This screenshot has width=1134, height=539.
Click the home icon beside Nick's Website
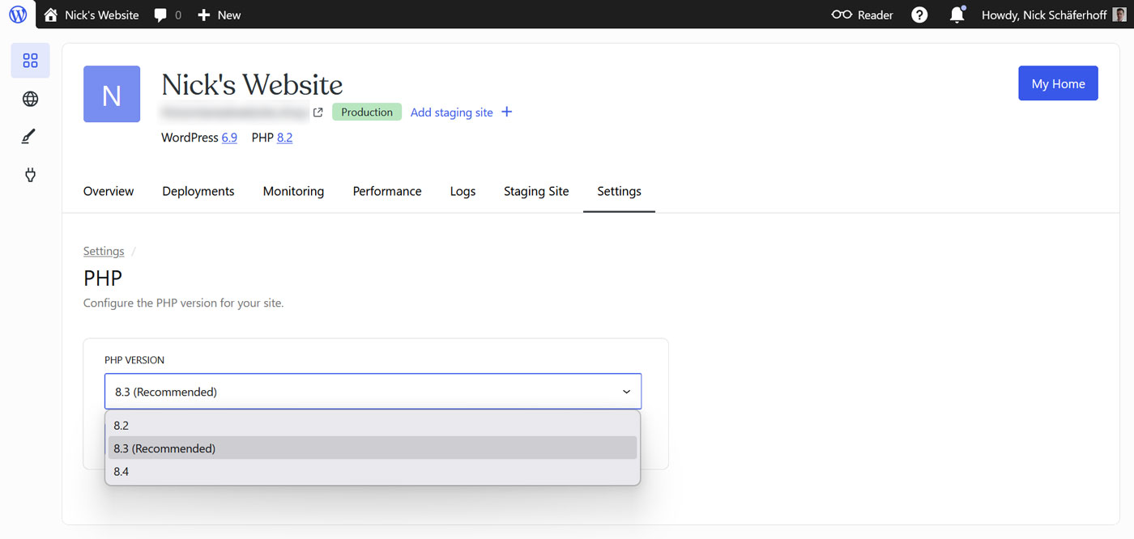(50, 14)
